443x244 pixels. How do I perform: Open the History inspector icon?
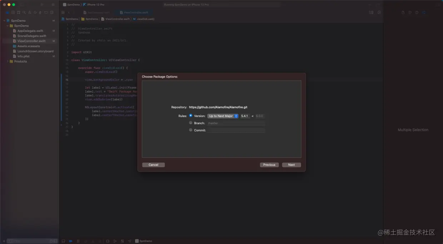click(x=410, y=13)
